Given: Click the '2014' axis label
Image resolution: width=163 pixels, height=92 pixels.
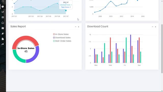Looking at the screenshot, I should (132, 16).
